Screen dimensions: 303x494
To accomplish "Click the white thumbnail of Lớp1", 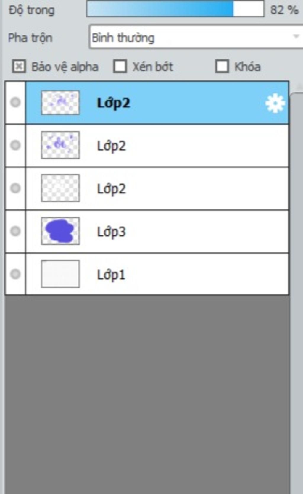I will click(60, 274).
